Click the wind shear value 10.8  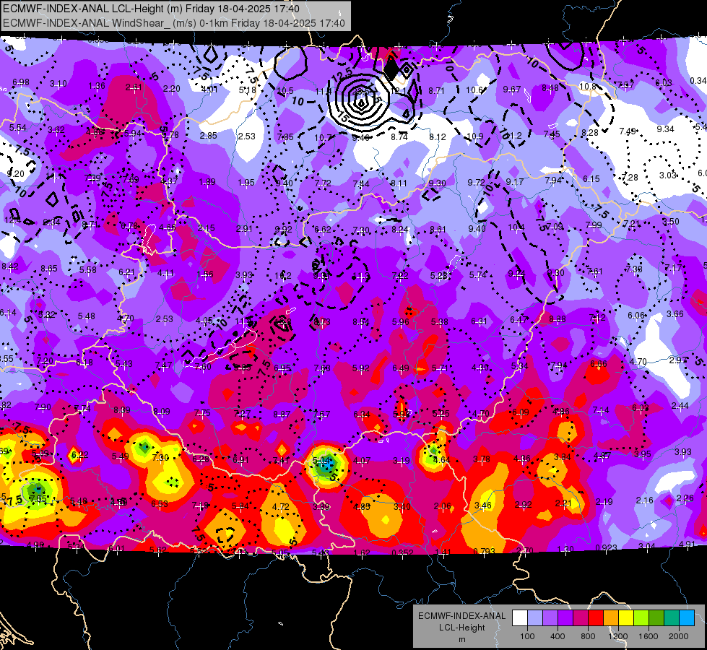[x=588, y=86]
